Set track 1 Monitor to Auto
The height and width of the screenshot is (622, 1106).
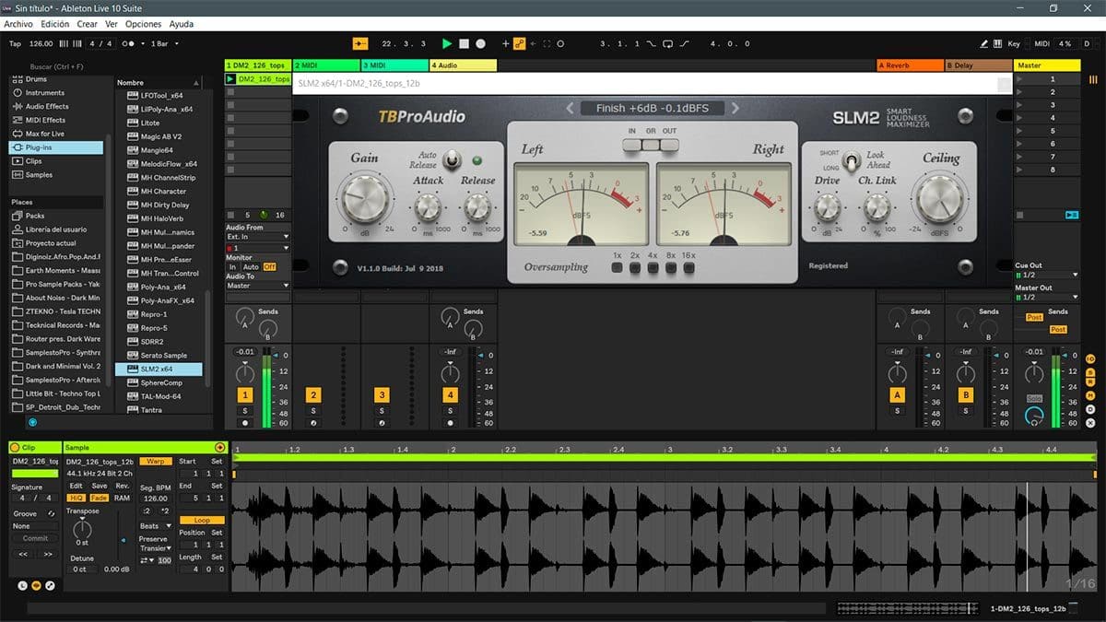[x=251, y=266]
